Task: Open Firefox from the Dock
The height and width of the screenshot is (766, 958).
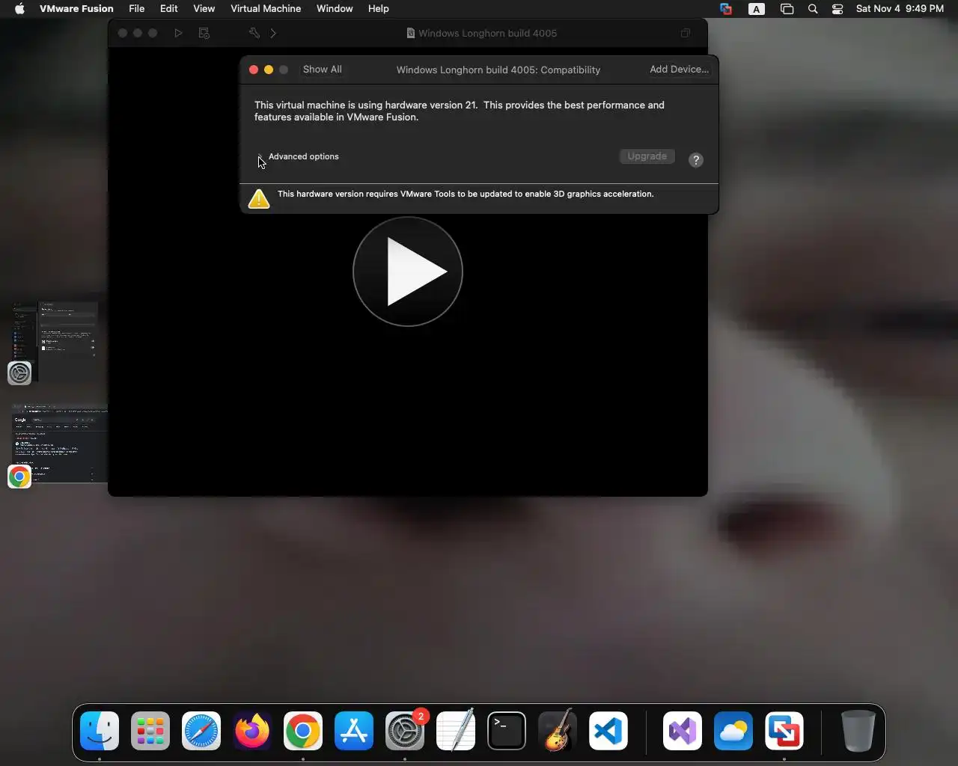Action: [x=252, y=731]
